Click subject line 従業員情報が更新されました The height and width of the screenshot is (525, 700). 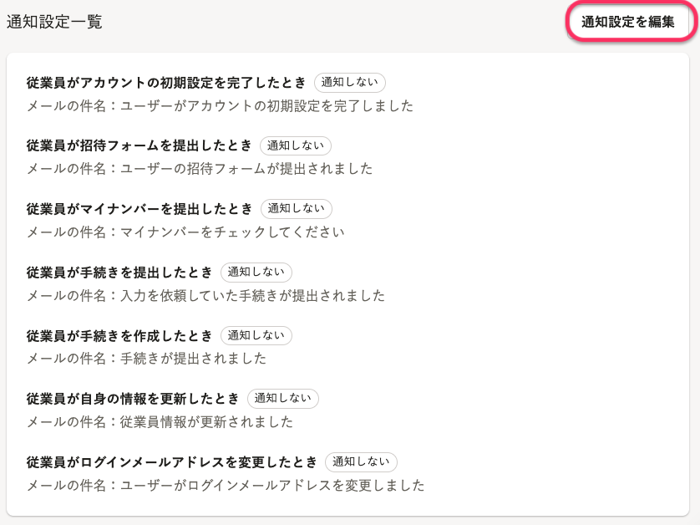206,422
